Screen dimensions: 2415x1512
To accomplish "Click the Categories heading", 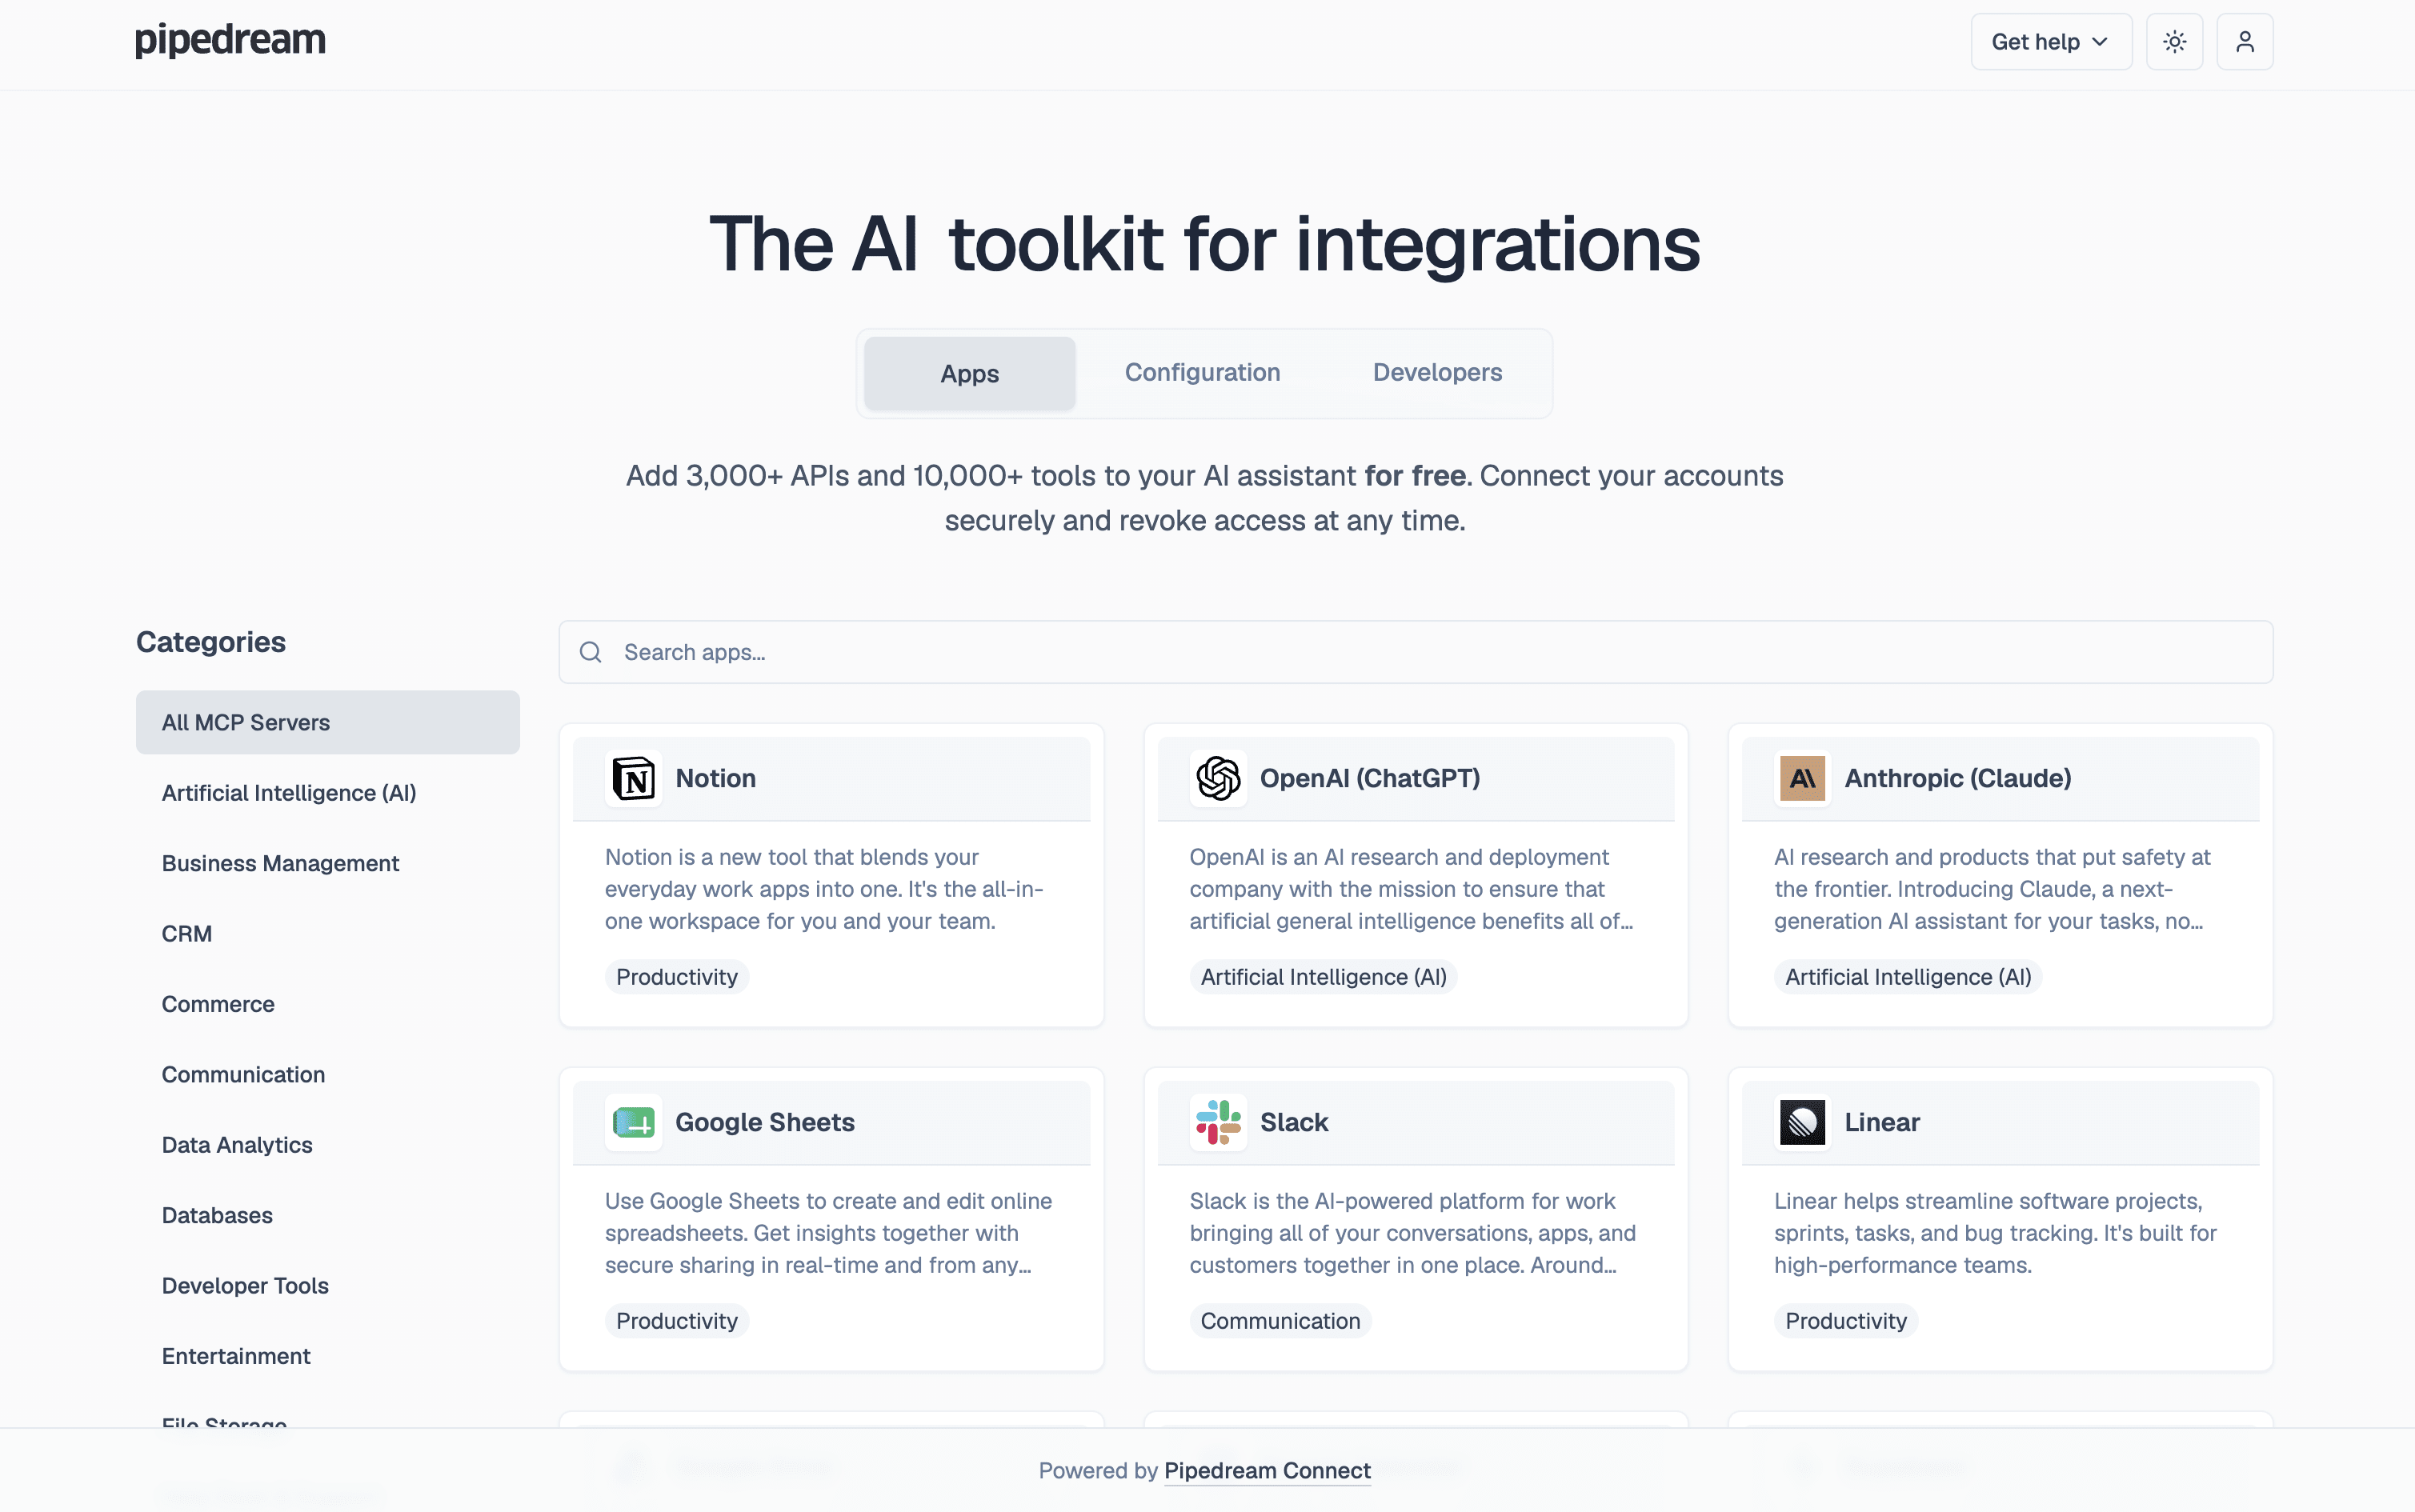I will pyautogui.click(x=211, y=642).
